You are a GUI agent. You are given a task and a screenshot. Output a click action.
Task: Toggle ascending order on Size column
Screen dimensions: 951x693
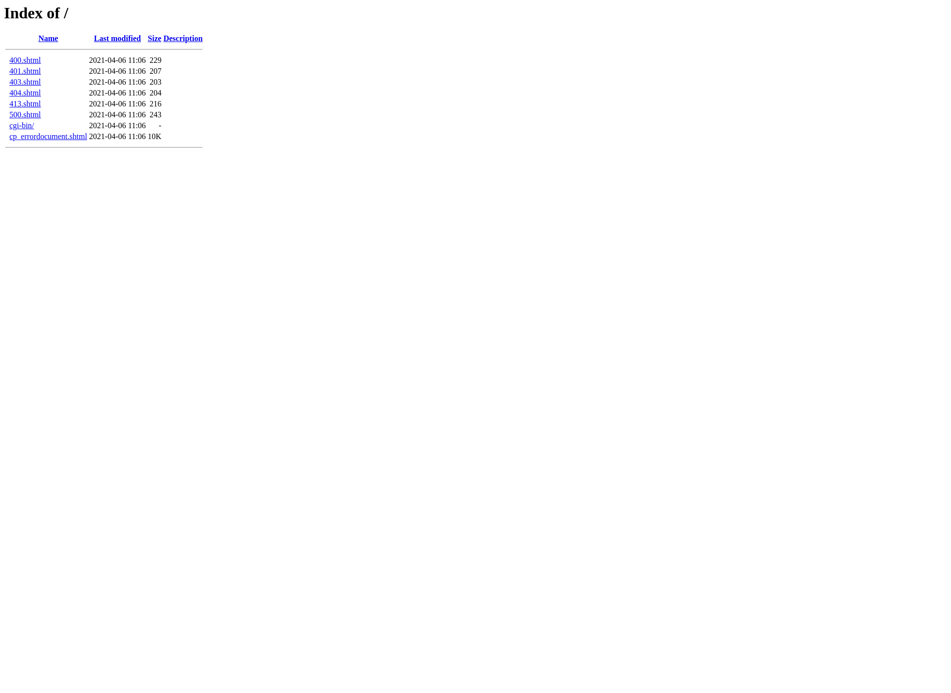click(155, 39)
